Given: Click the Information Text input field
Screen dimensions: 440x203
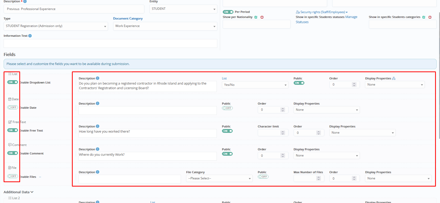Looking at the screenshot, I should (110, 43).
